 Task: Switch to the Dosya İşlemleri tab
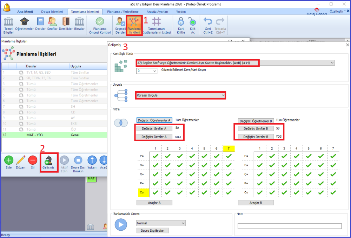pos(52,12)
